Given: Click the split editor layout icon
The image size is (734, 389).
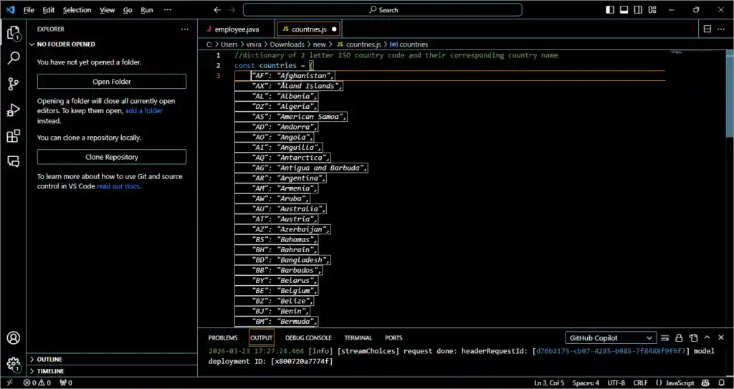Looking at the screenshot, I should [x=706, y=29].
